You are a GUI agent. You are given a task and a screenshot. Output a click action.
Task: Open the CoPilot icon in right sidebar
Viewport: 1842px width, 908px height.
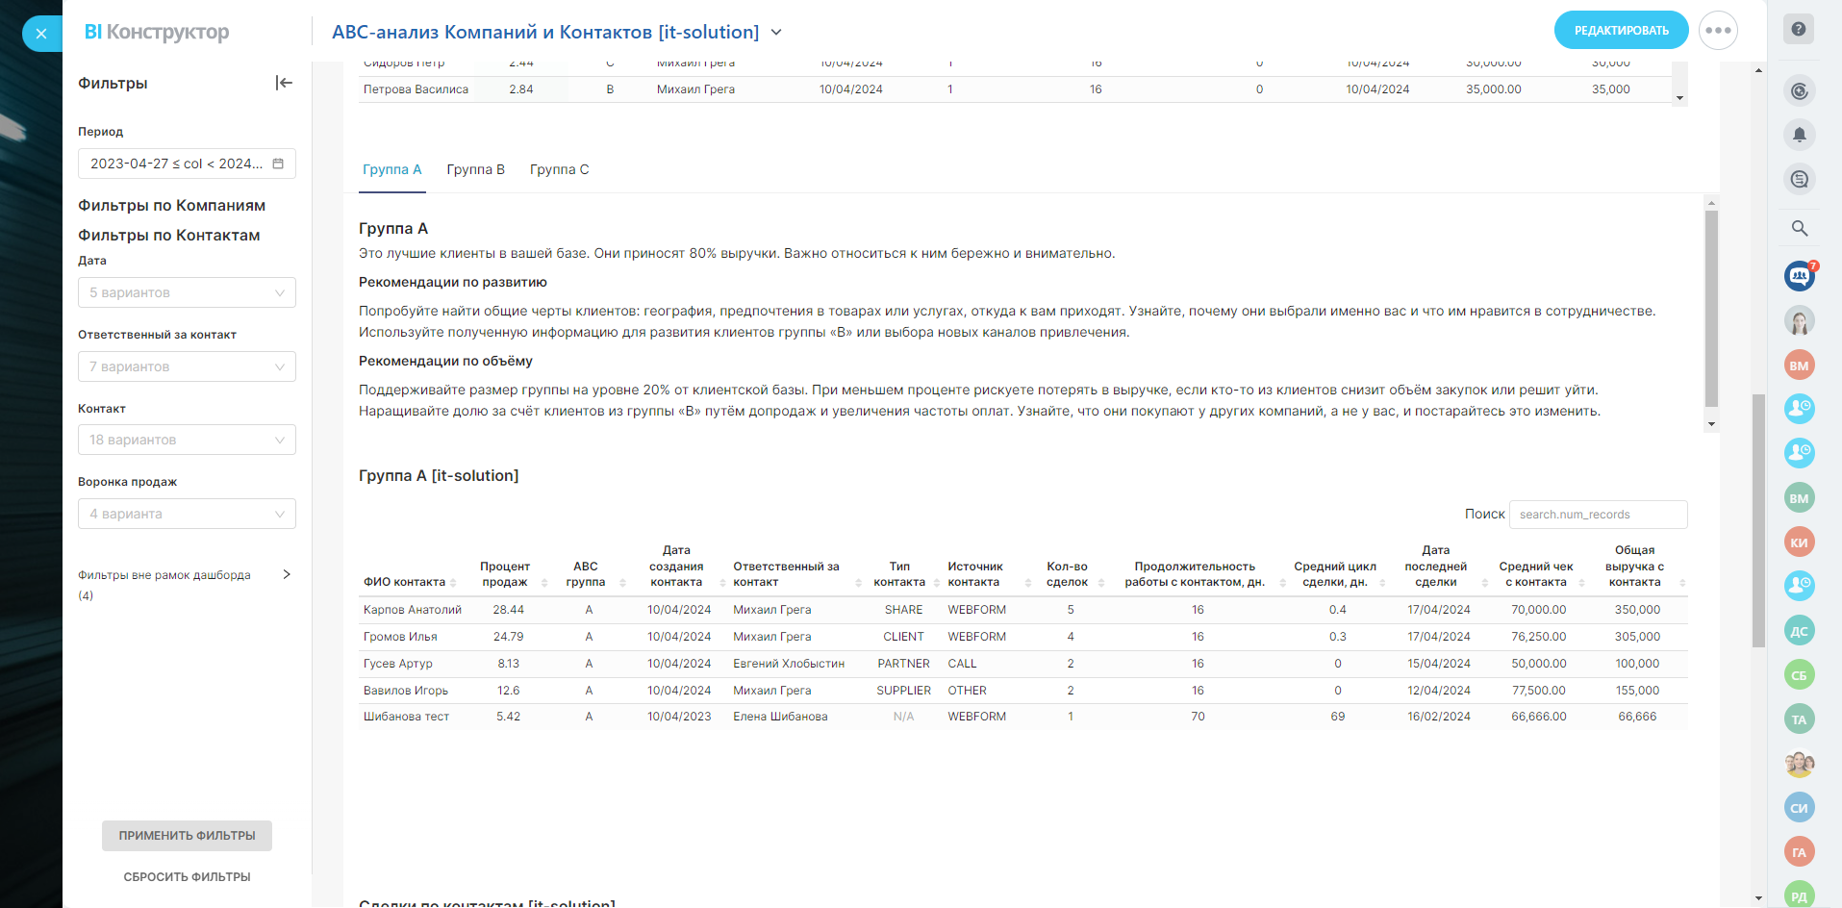click(x=1799, y=90)
